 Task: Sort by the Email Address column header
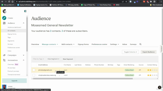pyautogui.click(x=43, y=65)
